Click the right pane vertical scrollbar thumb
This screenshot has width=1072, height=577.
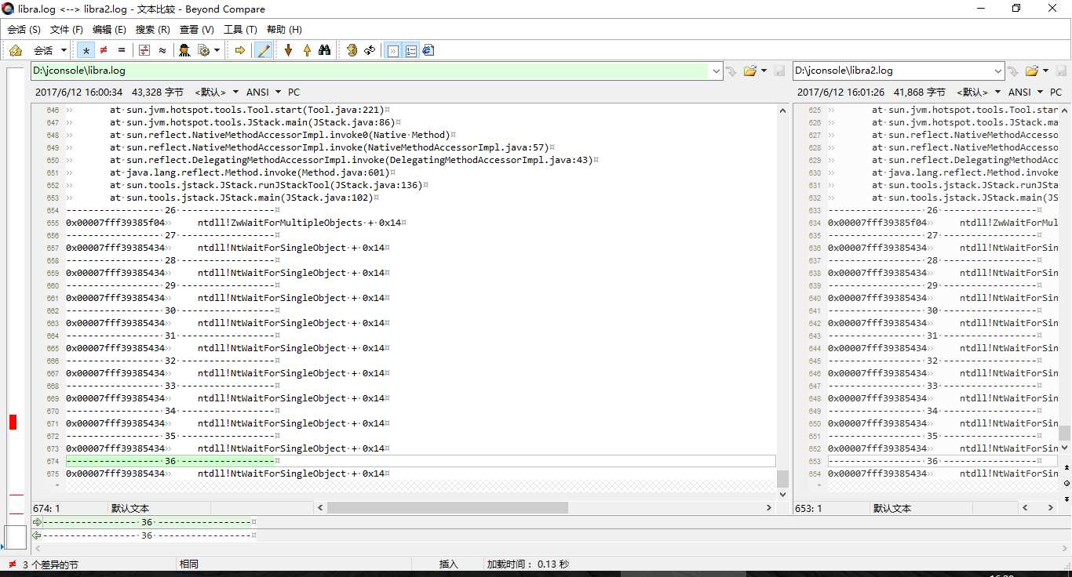click(x=1065, y=433)
